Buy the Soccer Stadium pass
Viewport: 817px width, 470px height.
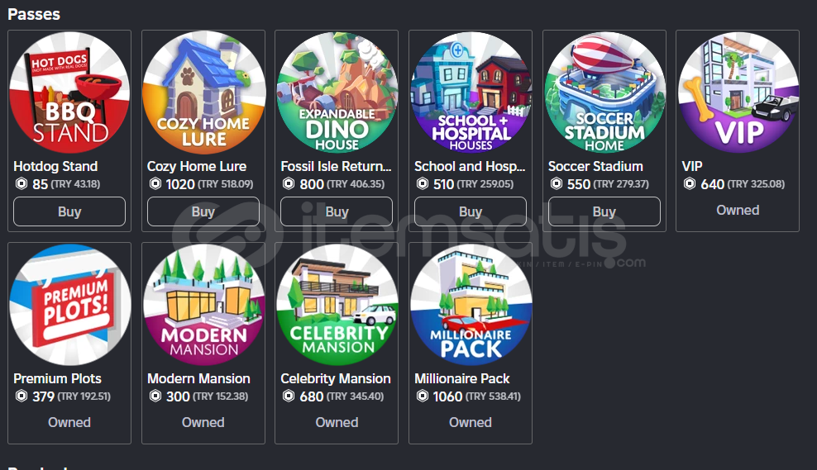click(604, 211)
